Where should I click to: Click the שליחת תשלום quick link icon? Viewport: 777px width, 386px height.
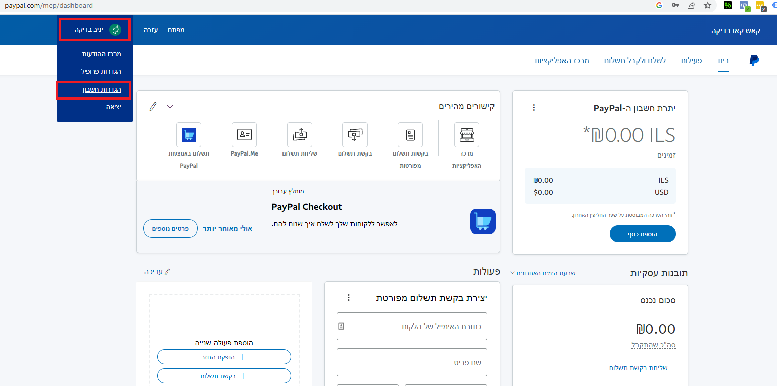(300, 134)
